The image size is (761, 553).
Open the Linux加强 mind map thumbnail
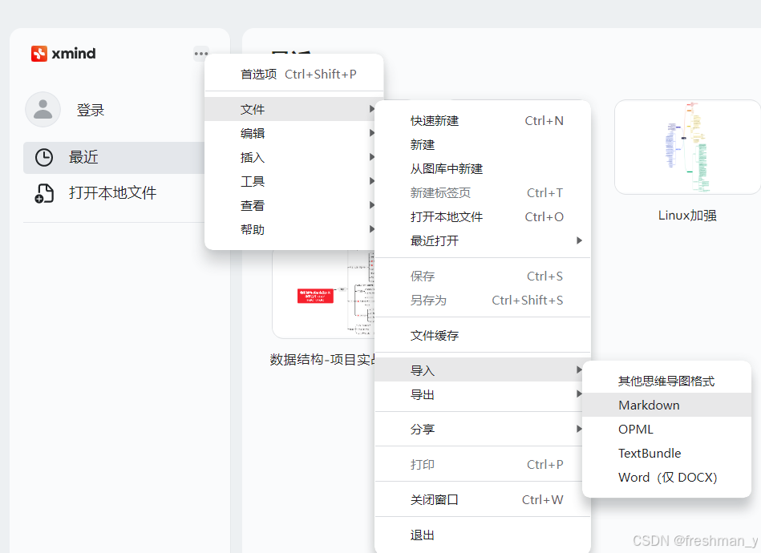[687, 147]
